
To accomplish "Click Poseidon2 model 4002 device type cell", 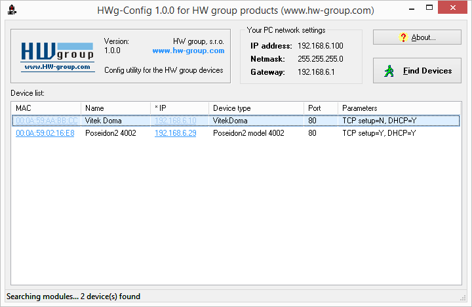I will click(248, 133).
